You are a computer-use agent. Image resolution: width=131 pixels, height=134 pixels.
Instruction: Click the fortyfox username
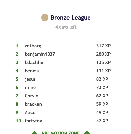pyautogui.click(x=33, y=121)
